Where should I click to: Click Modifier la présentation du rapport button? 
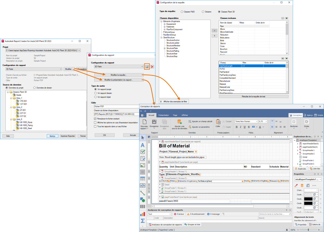tap(119, 80)
